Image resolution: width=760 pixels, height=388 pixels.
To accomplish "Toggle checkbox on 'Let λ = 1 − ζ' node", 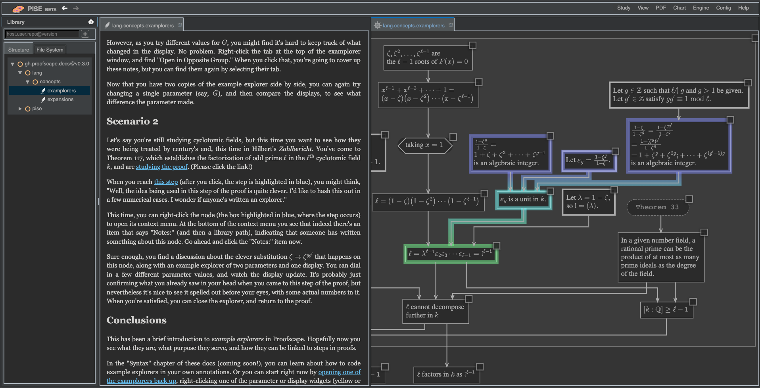I will tap(614, 190).
